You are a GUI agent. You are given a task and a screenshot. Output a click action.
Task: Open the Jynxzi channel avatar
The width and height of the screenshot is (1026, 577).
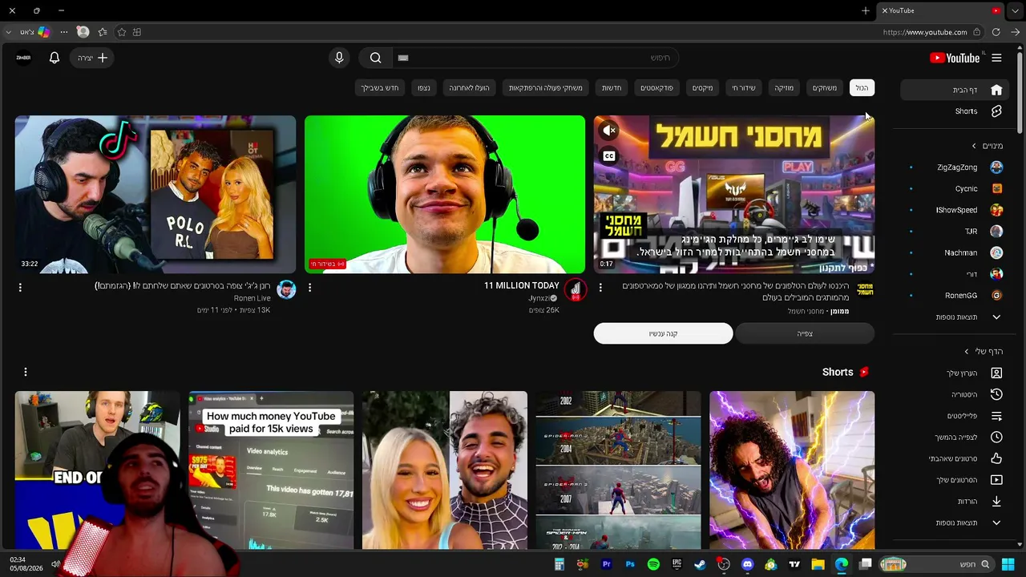575,290
